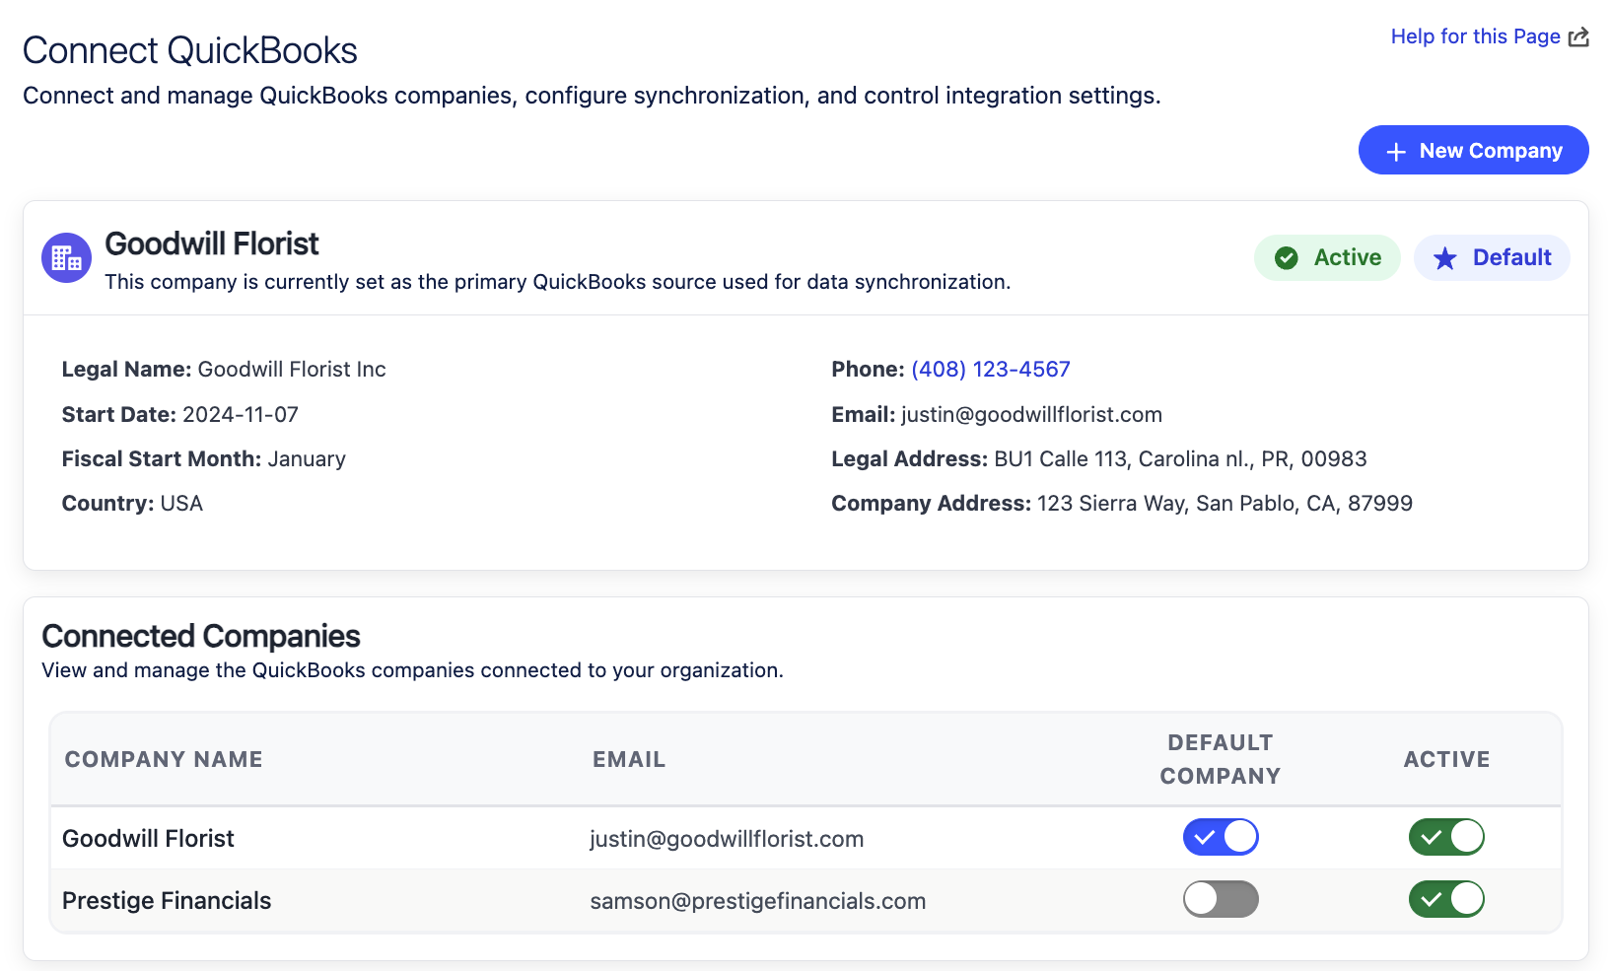Toggle Active switch for Goodwill Florist
Viewport: 1610px width, 971px height.
[x=1446, y=837]
